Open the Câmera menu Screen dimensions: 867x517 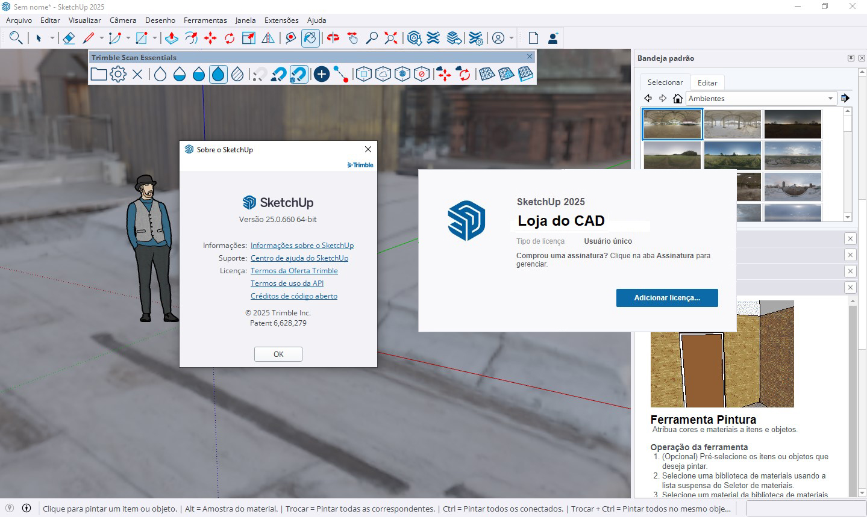123,20
